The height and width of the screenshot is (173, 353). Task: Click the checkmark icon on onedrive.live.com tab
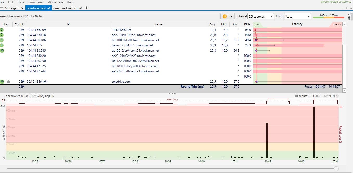(x=81, y=8)
